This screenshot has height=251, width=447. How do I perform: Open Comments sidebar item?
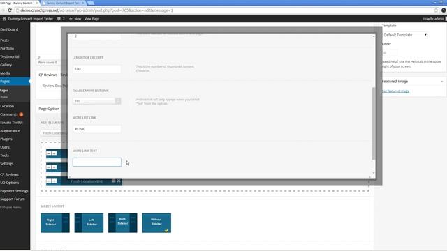point(9,114)
